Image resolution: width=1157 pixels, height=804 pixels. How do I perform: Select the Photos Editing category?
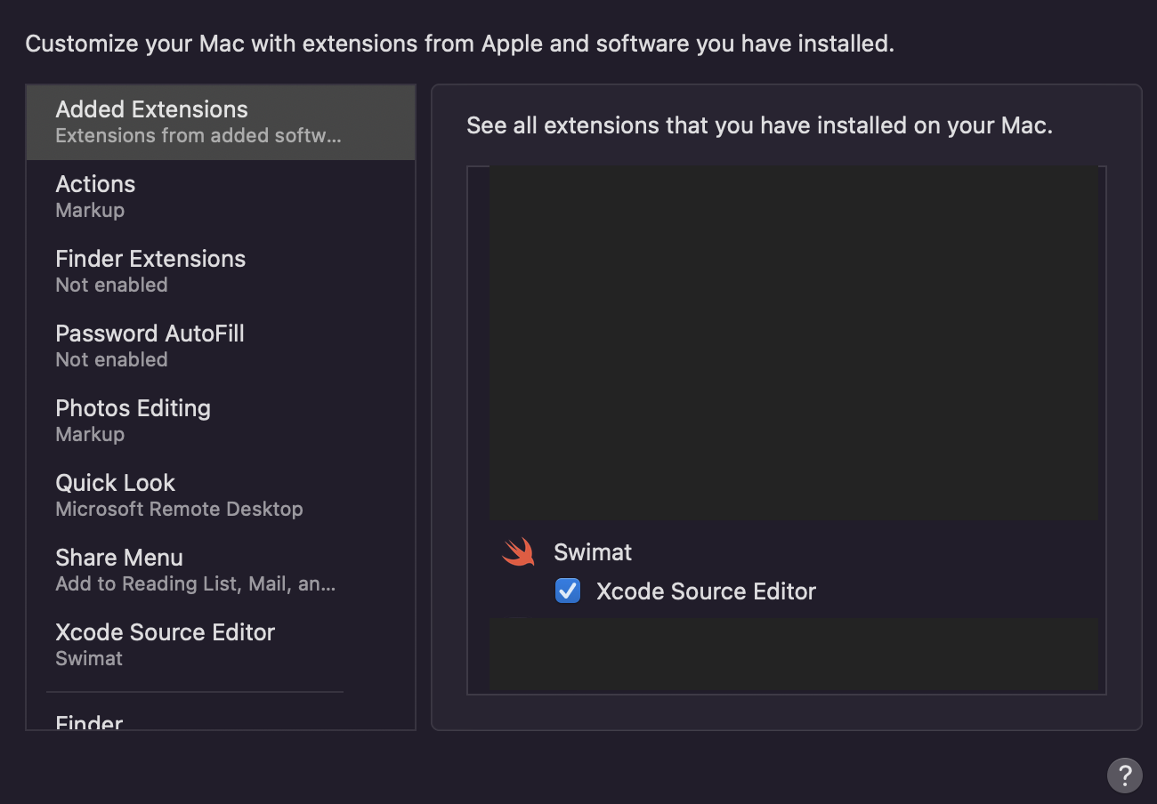(x=133, y=408)
